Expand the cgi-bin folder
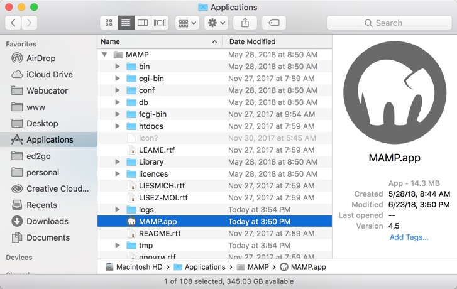The width and height of the screenshot is (457, 289). click(118, 79)
